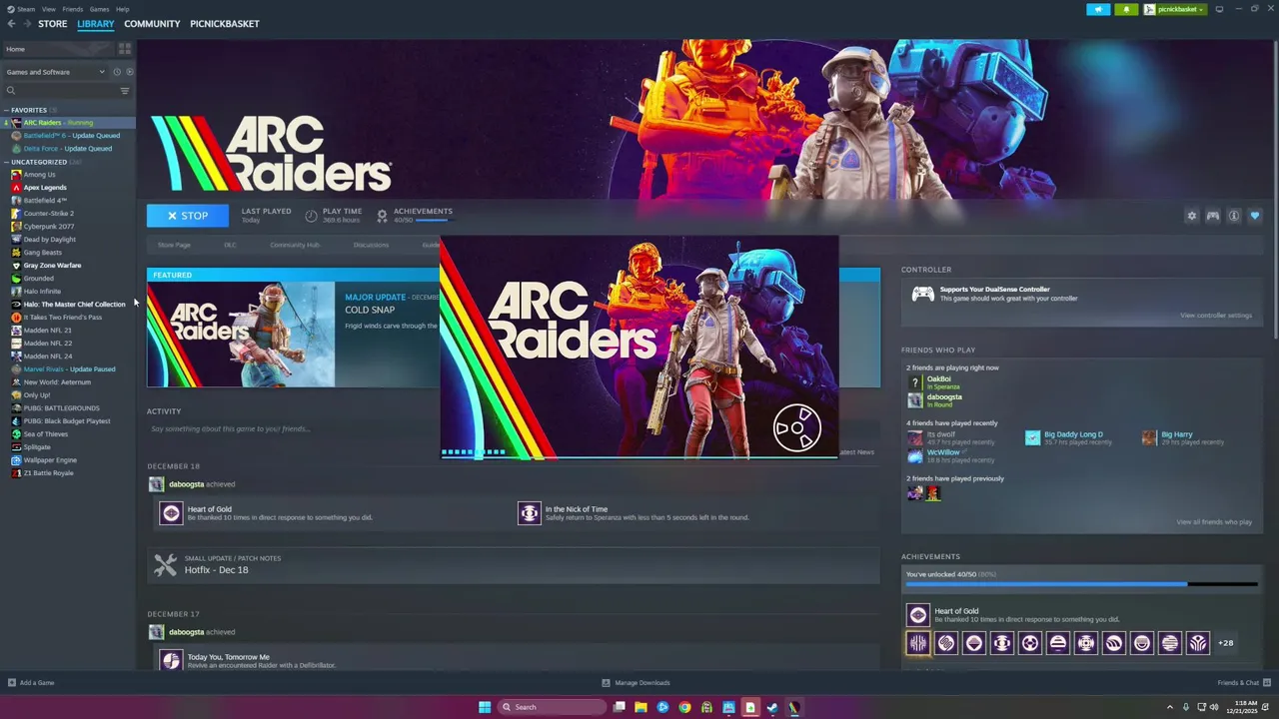Screen dimensions: 1279x719
Task: Click Today You, Tomorrow Me achievement icon
Action: pyautogui.click(x=171, y=660)
